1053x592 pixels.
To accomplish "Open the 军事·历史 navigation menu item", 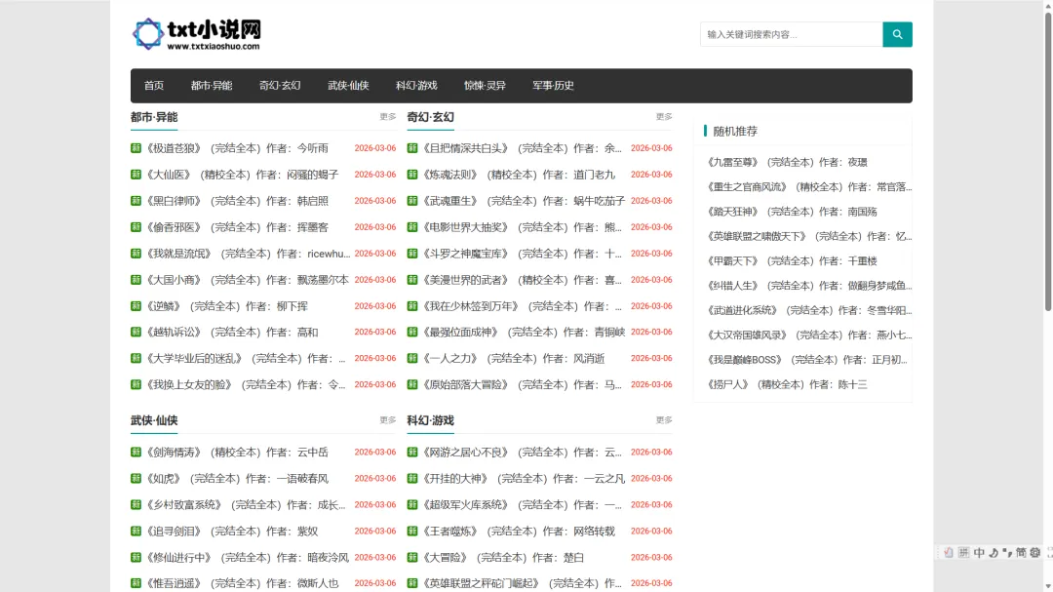I will click(x=554, y=86).
